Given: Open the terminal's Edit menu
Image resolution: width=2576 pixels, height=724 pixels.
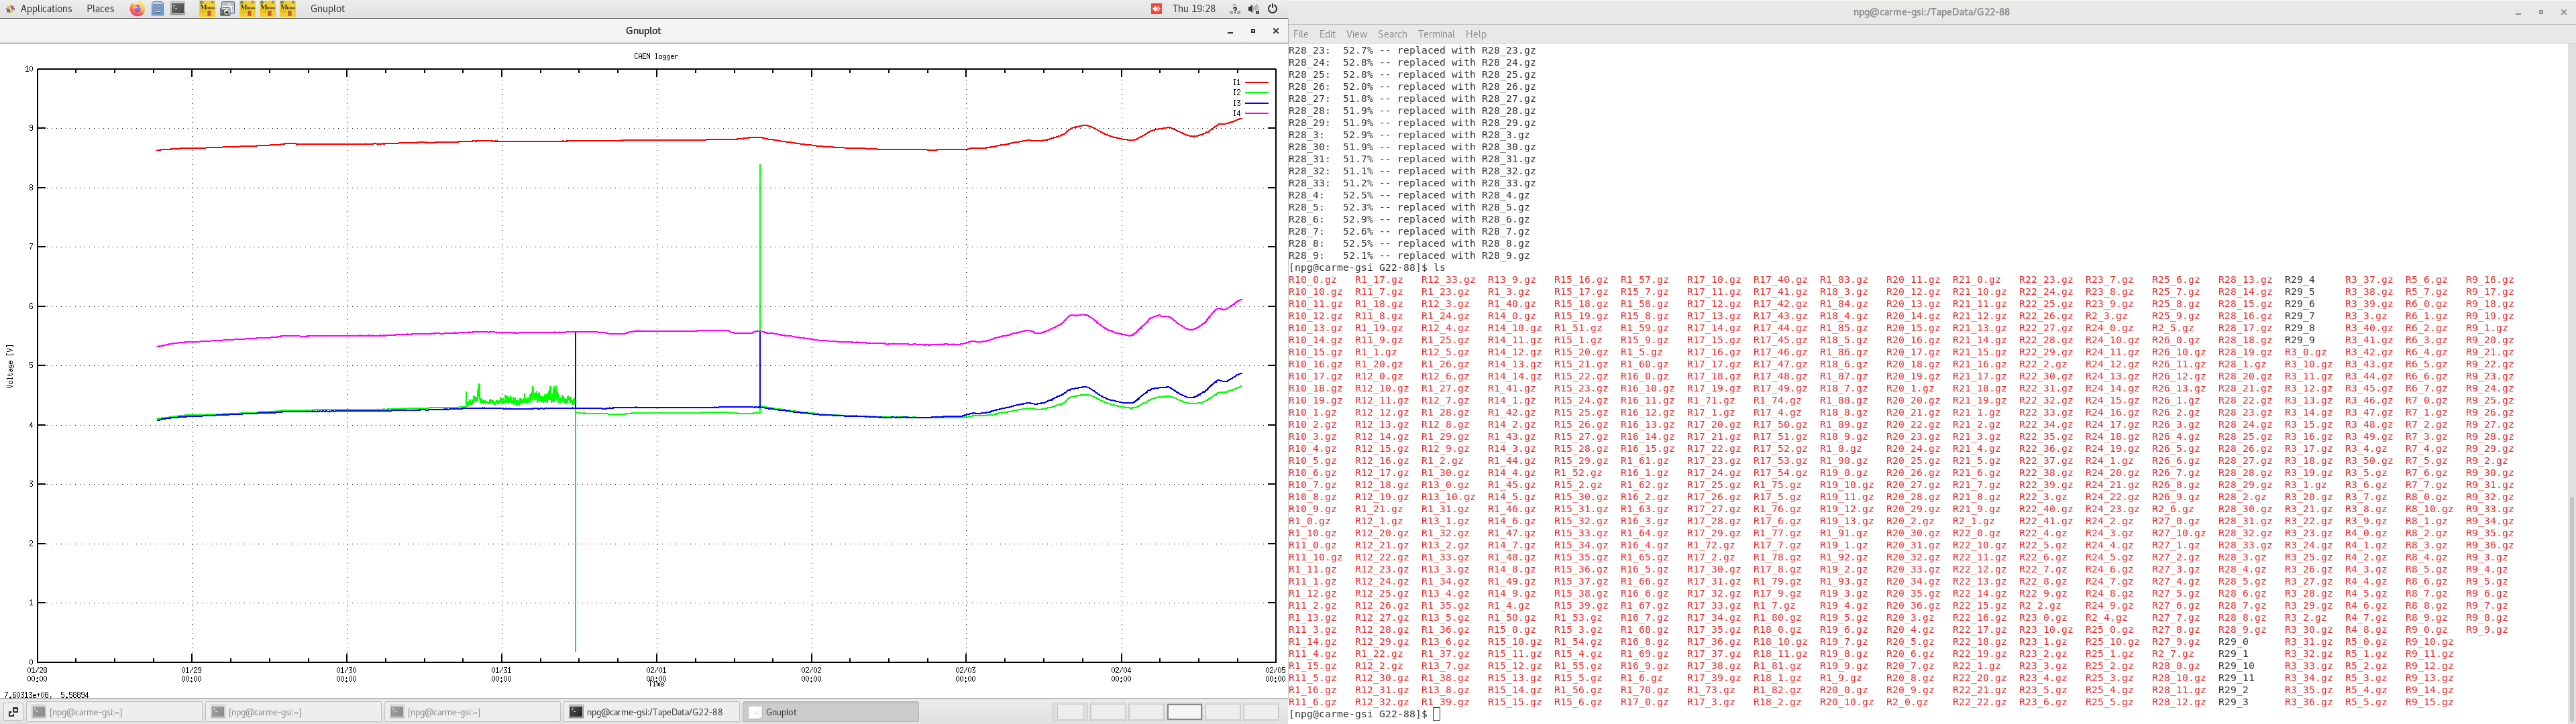Looking at the screenshot, I should [1327, 34].
